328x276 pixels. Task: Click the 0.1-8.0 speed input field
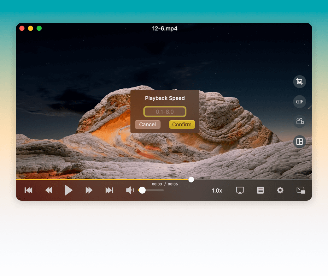(x=165, y=112)
